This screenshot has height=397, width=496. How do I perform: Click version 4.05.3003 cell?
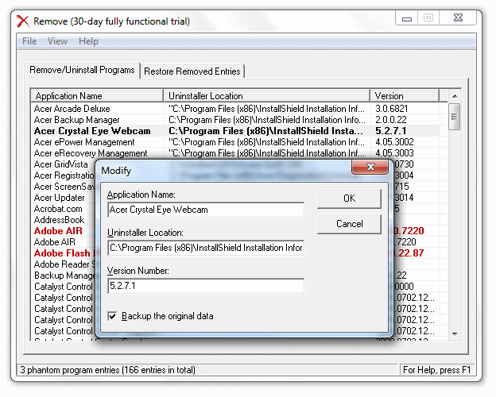point(394,153)
